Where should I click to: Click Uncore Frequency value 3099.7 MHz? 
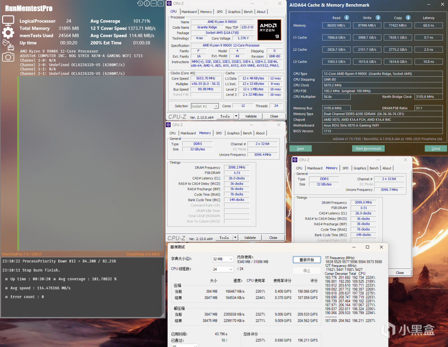point(389,190)
